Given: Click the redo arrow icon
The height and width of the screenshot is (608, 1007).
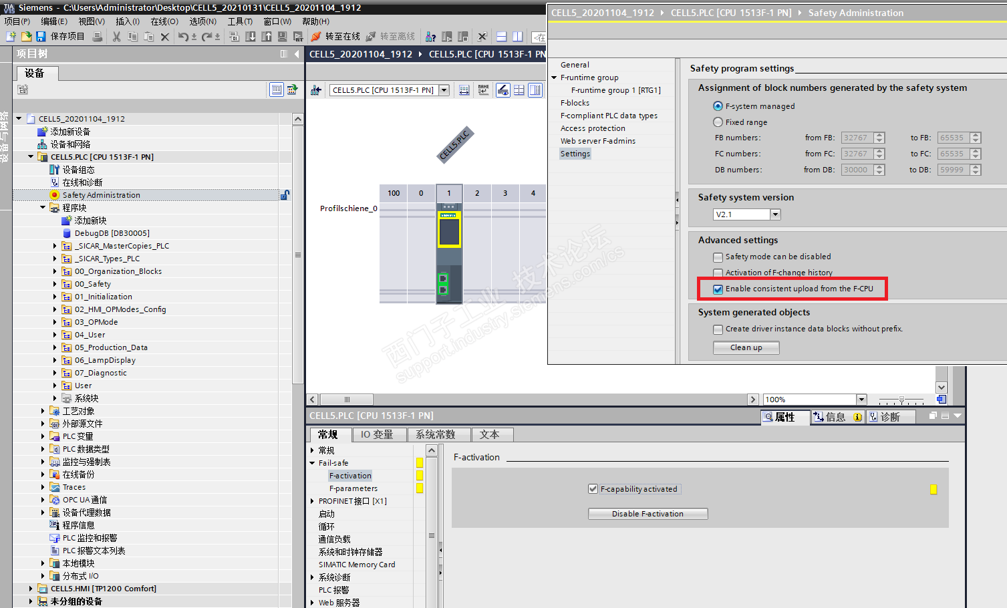Looking at the screenshot, I should pyautogui.click(x=207, y=37).
